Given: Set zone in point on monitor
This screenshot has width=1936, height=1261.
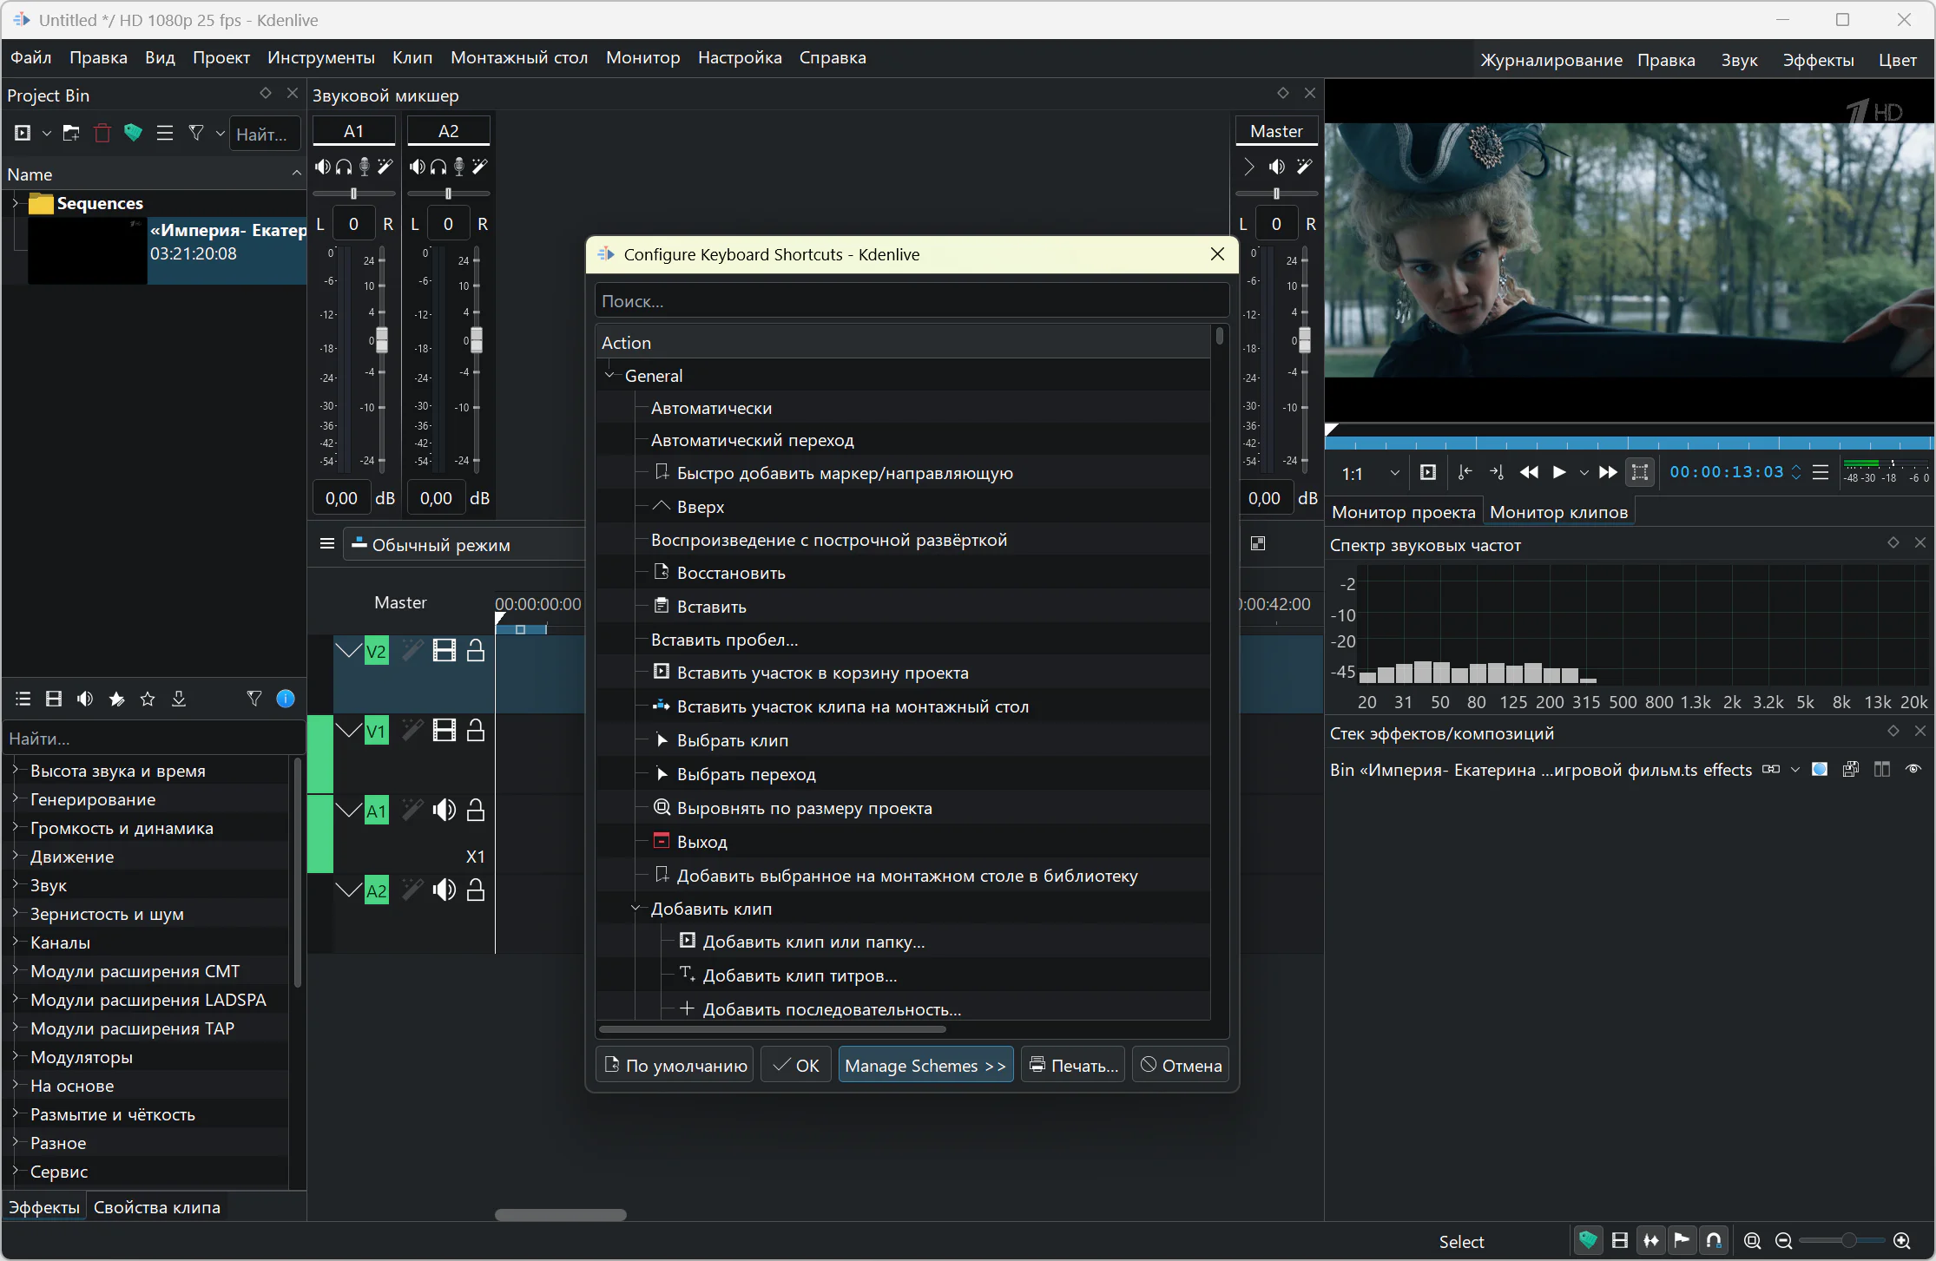Looking at the screenshot, I should 1465,473.
